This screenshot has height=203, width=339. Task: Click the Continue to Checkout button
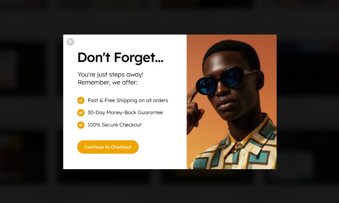[108, 147]
